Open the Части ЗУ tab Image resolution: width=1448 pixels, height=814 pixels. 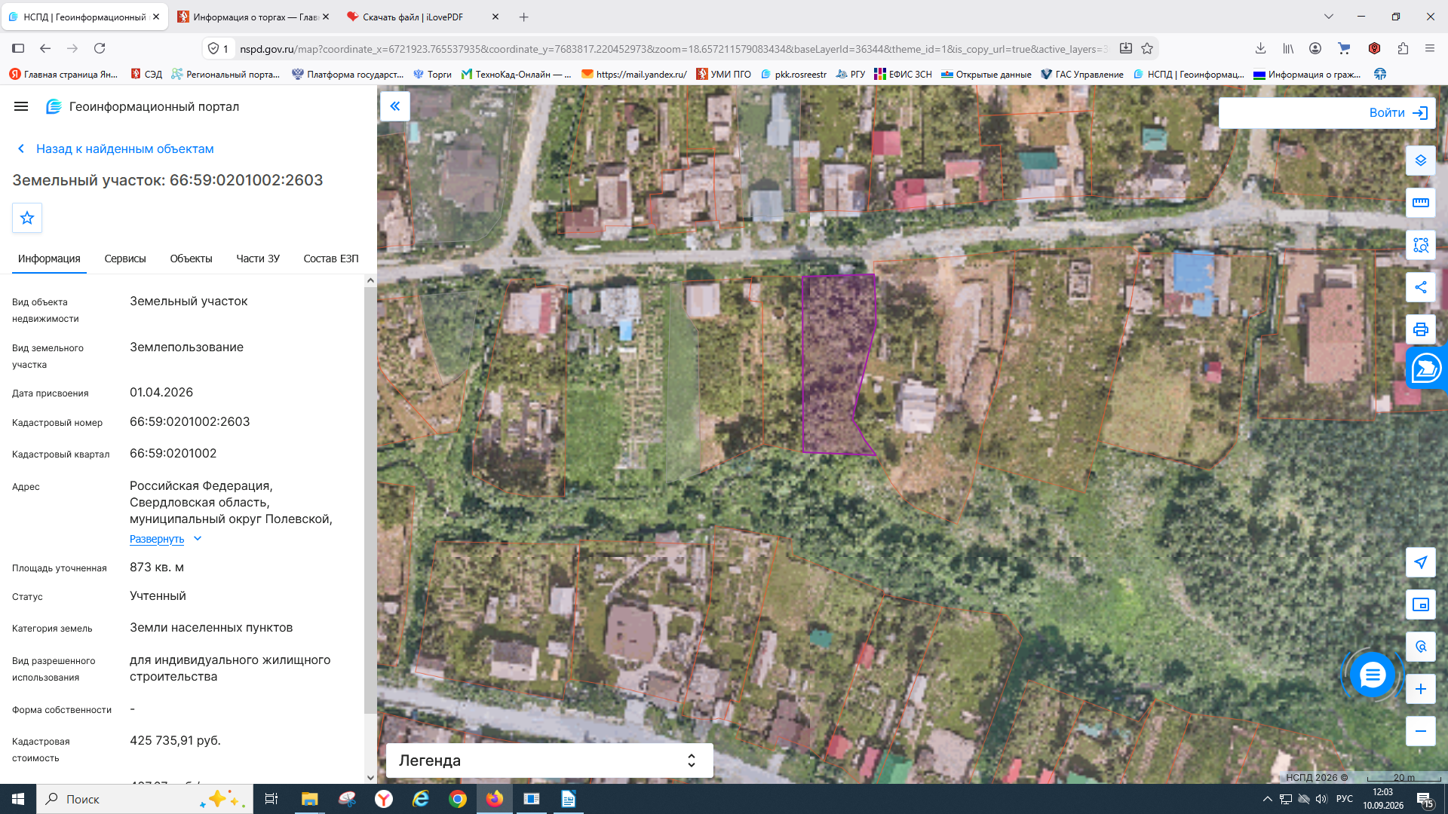[x=258, y=259]
